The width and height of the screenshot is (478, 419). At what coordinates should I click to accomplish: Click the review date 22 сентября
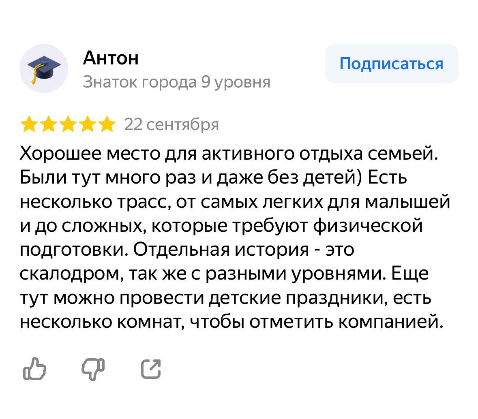171,125
